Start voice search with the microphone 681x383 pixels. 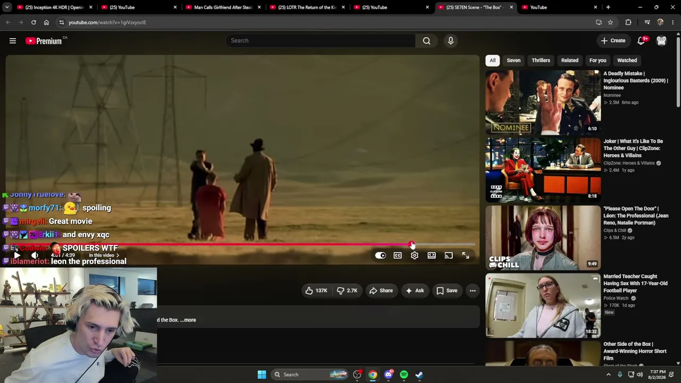click(451, 40)
